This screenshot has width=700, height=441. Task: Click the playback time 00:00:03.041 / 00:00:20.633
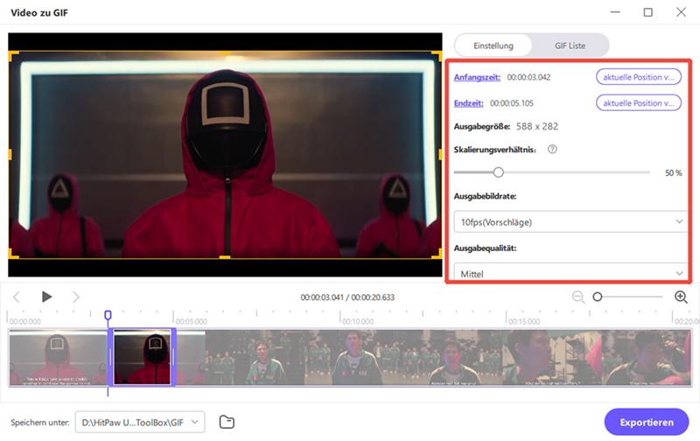(x=347, y=297)
